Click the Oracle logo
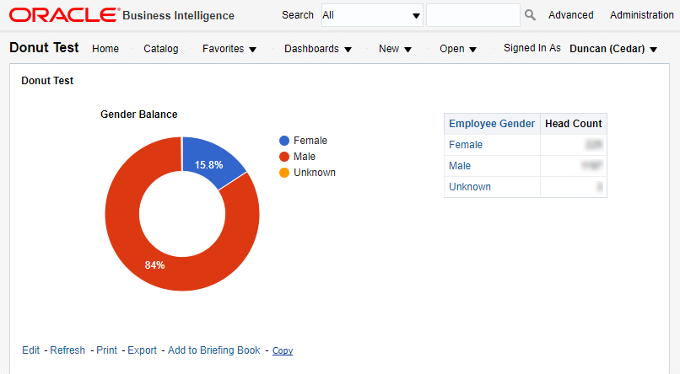Image resolution: width=680 pixels, height=374 pixels. coord(64,15)
